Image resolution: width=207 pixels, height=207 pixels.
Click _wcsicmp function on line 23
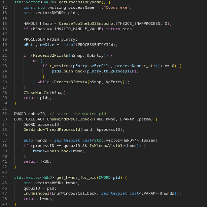(61, 66)
